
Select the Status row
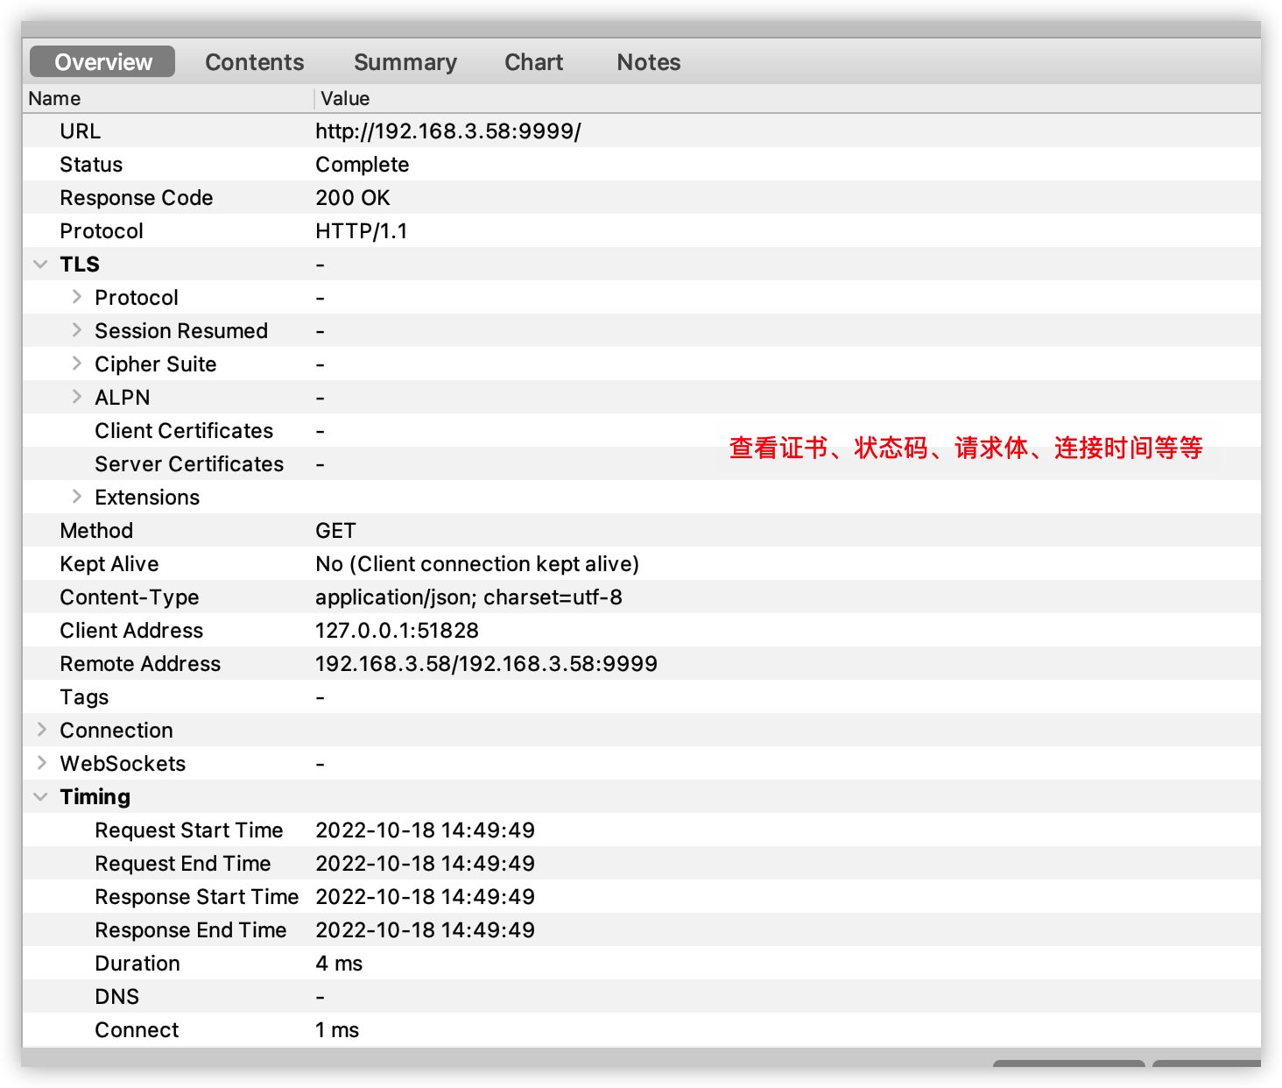pyautogui.click(x=641, y=164)
